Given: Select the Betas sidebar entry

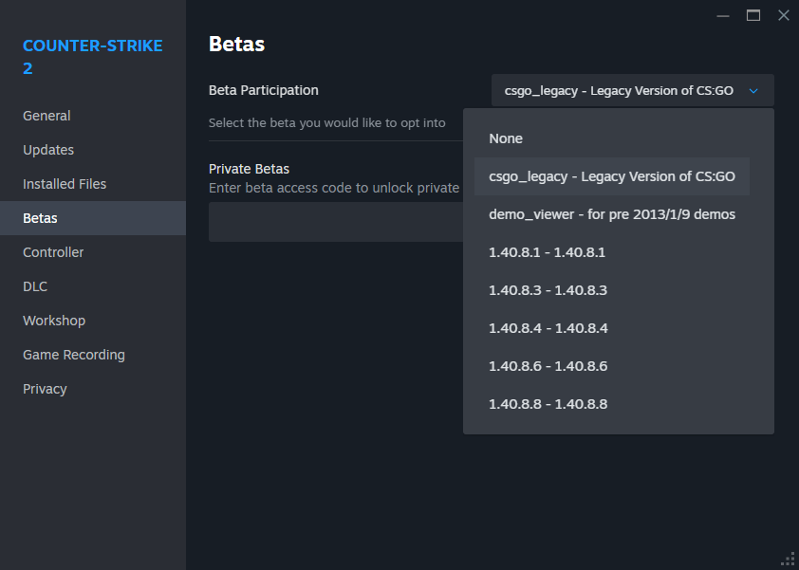Looking at the screenshot, I should click(40, 217).
